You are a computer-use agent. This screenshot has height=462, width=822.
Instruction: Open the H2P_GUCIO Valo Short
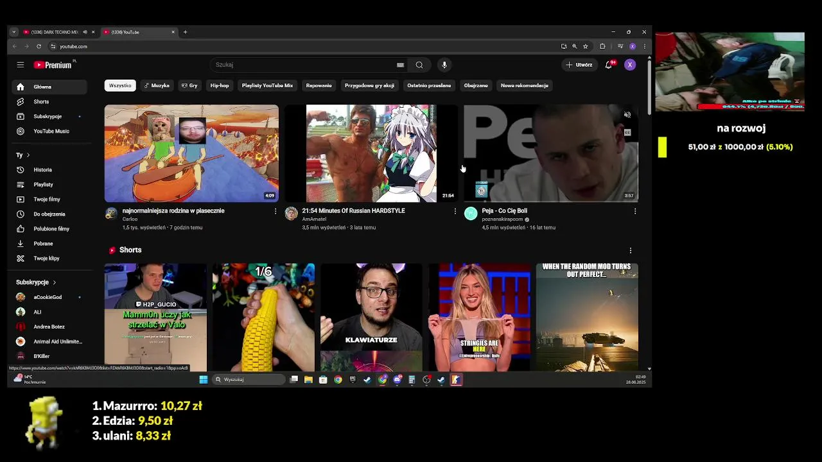[155, 317]
